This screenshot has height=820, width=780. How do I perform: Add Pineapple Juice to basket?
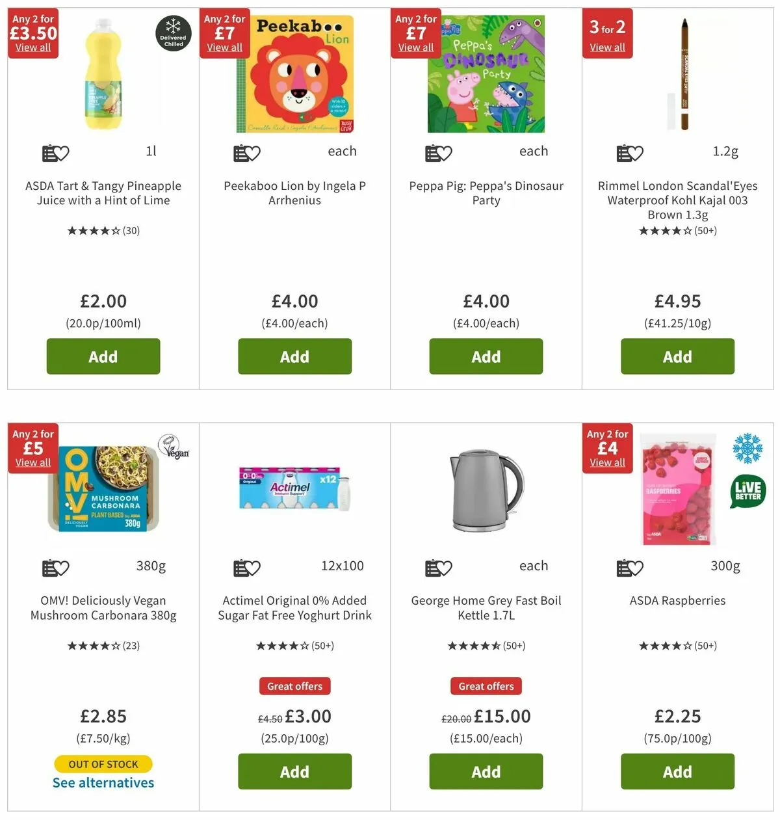click(x=103, y=356)
